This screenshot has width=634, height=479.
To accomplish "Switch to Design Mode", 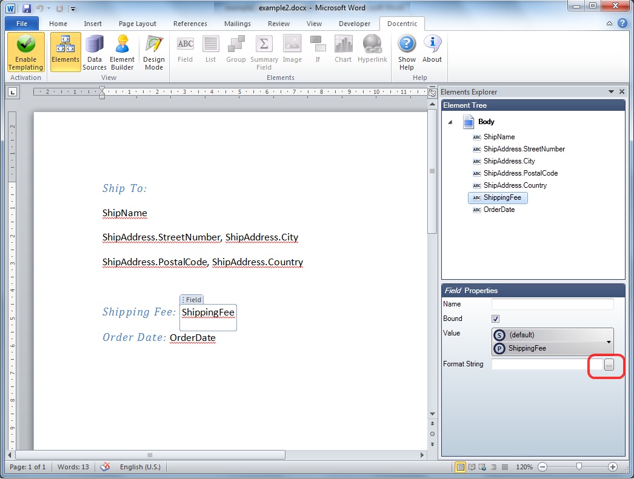I will (153, 53).
